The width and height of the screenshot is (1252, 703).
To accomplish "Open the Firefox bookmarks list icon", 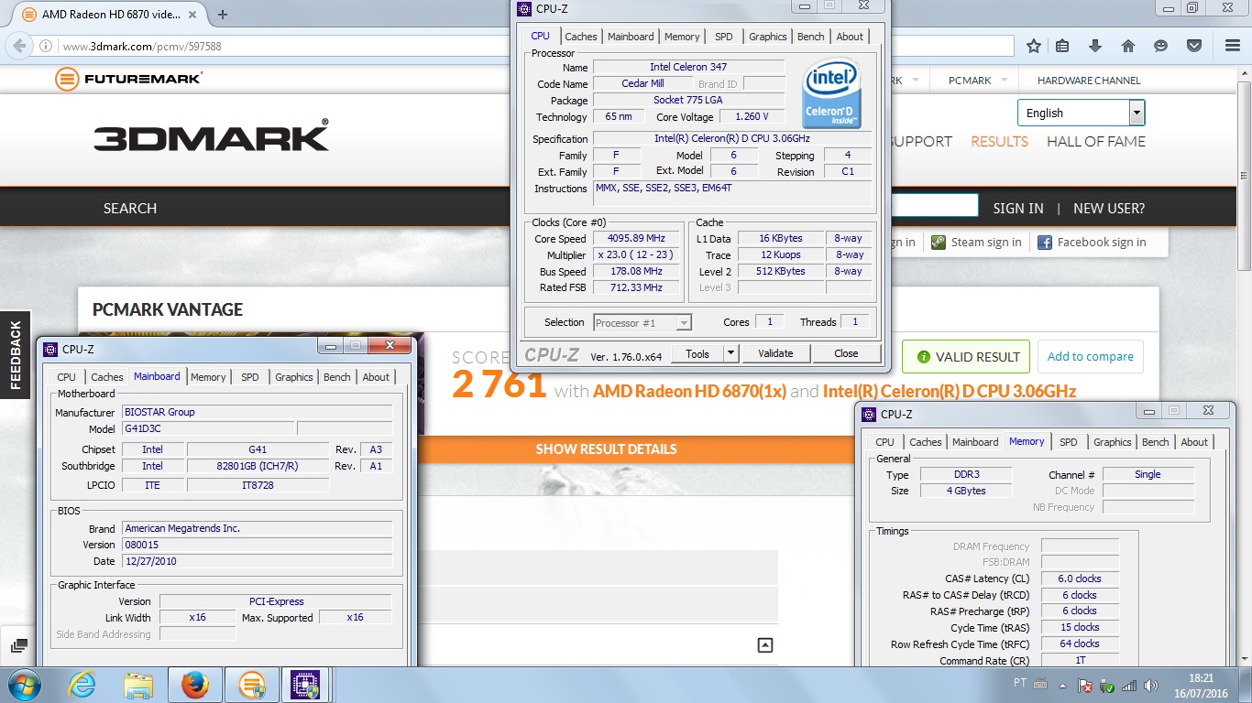I will coord(1062,46).
